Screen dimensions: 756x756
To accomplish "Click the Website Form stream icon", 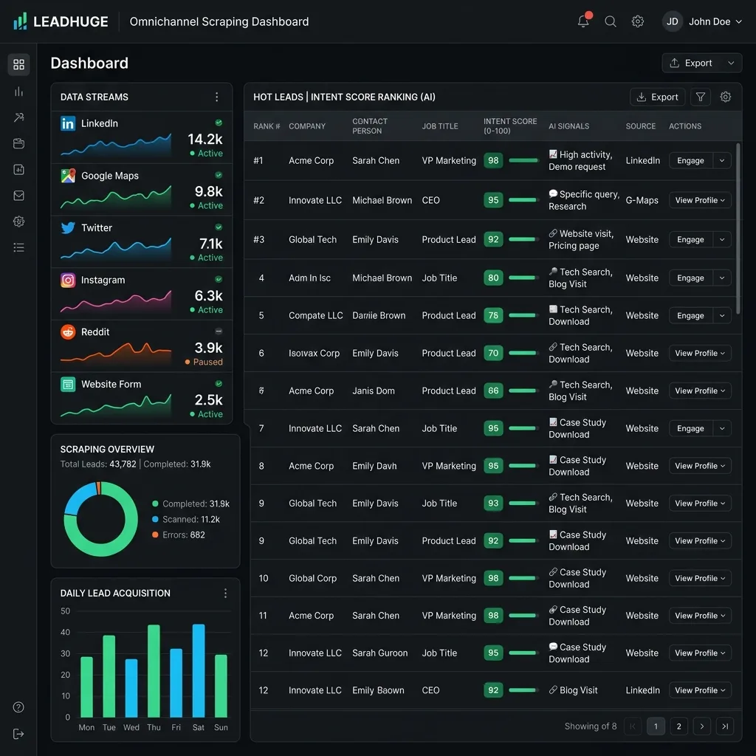I will click(x=68, y=384).
